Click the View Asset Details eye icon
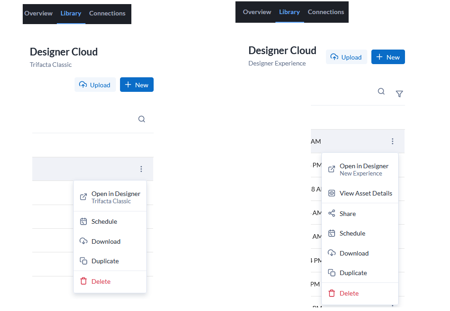Image resolution: width=450 pixels, height=311 pixels. 331,193
